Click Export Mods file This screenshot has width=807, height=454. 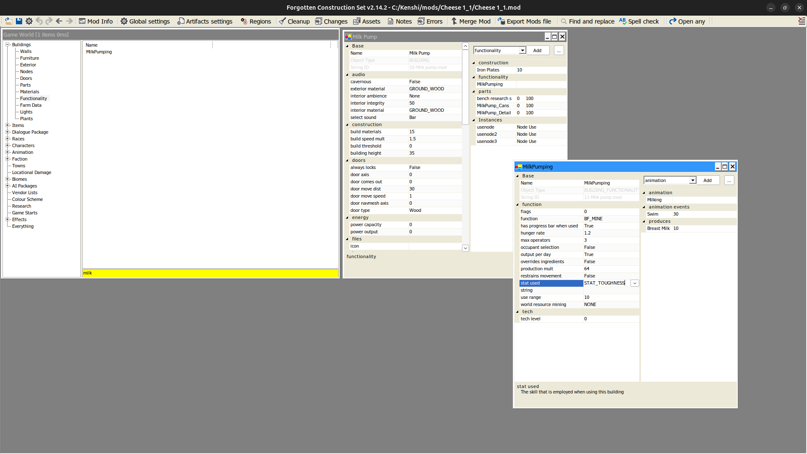(x=524, y=21)
